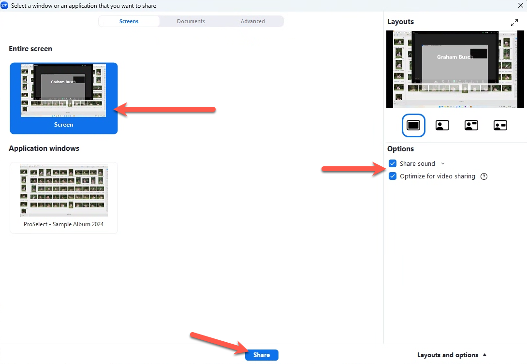Close the share selection dialog

[520, 6]
